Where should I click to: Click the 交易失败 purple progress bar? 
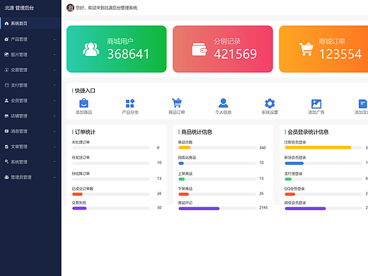coord(79,208)
